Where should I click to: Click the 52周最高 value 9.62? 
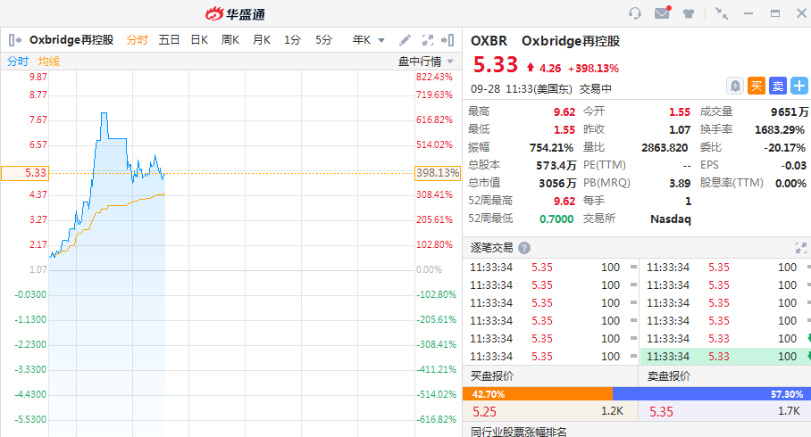[x=564, y=201]
